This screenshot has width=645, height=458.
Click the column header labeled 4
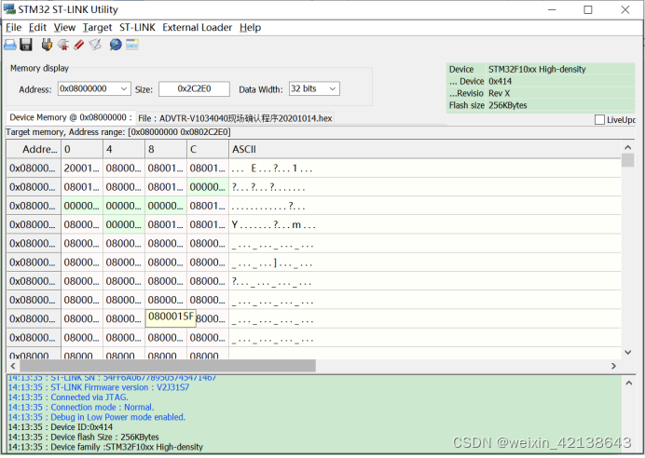pos(124,149)
